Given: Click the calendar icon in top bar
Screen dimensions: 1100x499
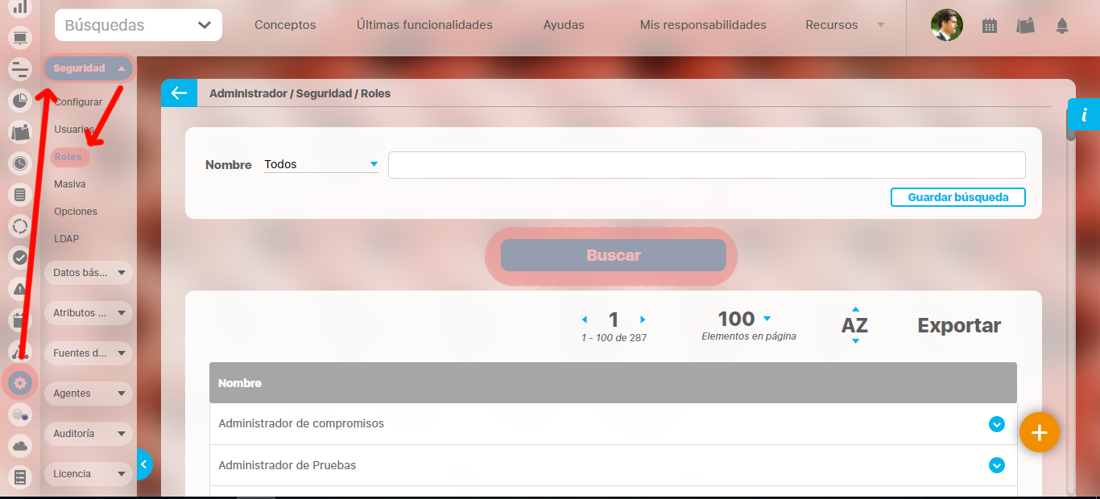Looking at the screenshot, I should tap(990, 26).
